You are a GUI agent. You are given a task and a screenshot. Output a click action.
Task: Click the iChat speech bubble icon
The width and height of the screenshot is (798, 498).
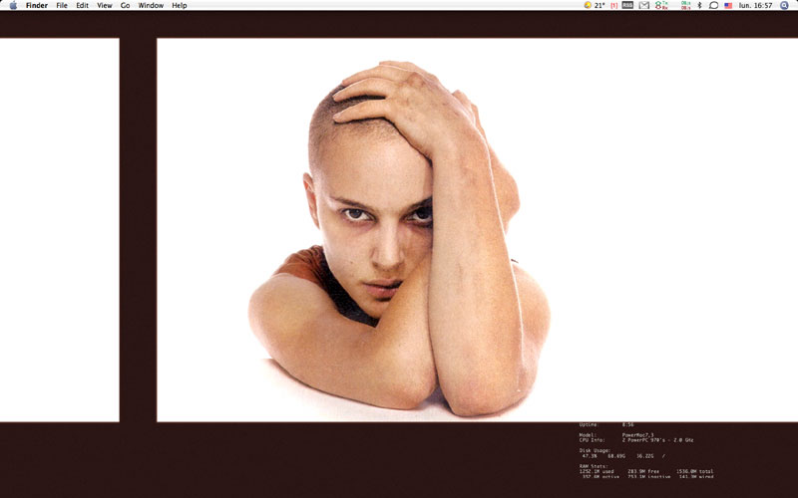(x=713, y=6)
